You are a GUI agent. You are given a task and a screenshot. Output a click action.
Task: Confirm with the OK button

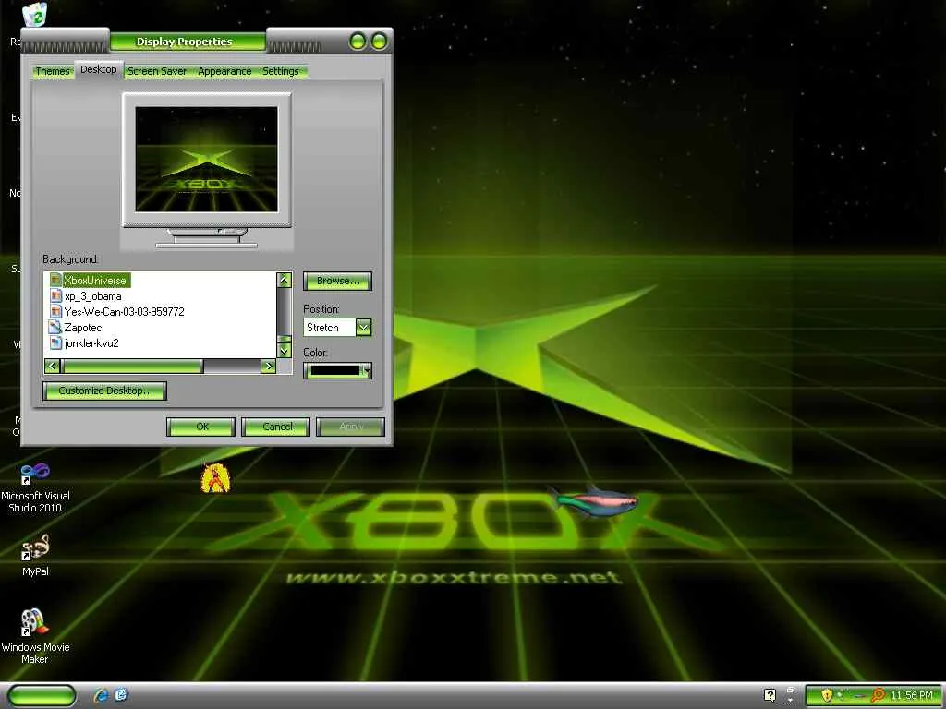(201, 427)
